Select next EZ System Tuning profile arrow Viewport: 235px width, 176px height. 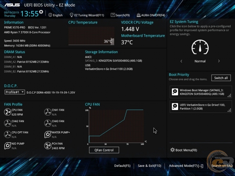click(219, 61)
